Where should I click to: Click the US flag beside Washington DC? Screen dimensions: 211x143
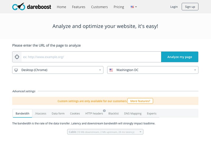(x=111, y=70)
